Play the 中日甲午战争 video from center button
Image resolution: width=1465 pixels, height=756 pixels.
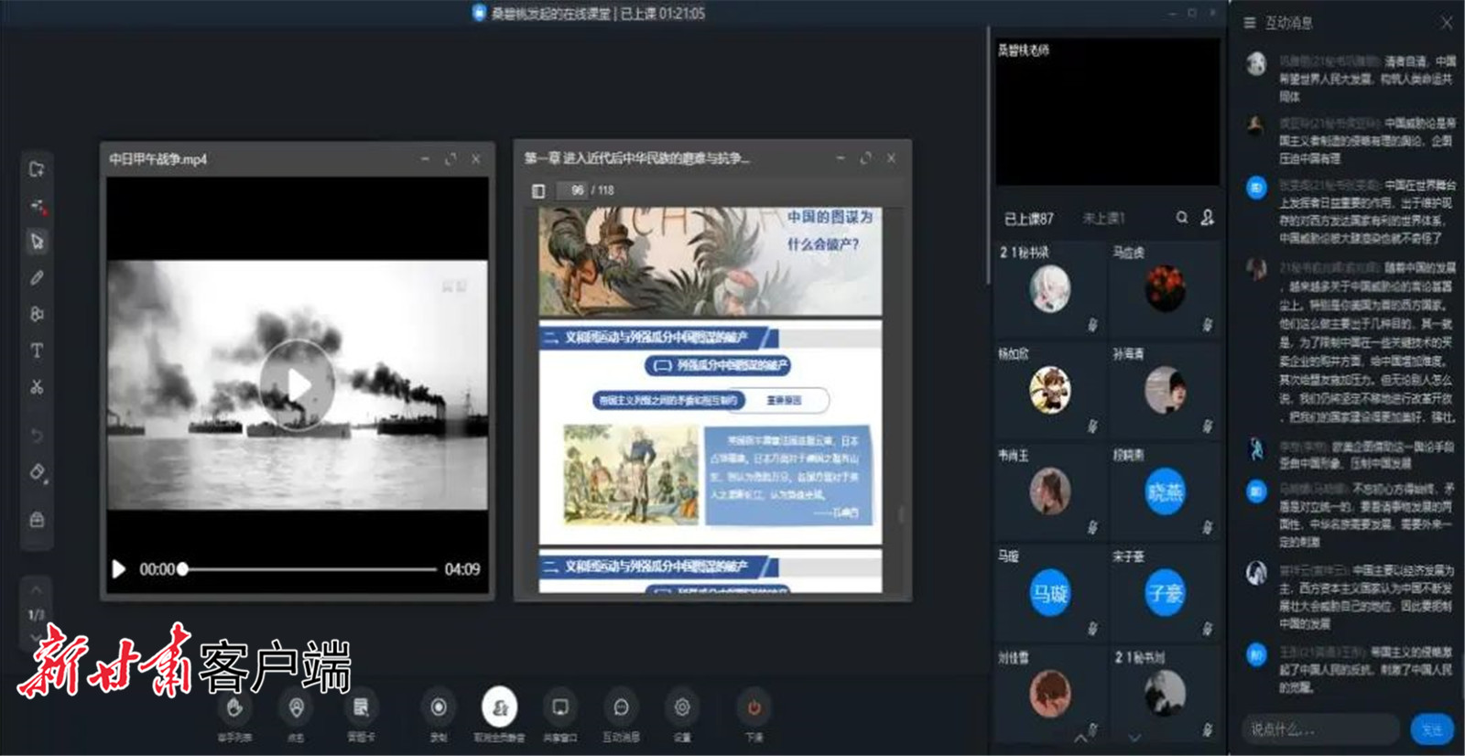298,384
